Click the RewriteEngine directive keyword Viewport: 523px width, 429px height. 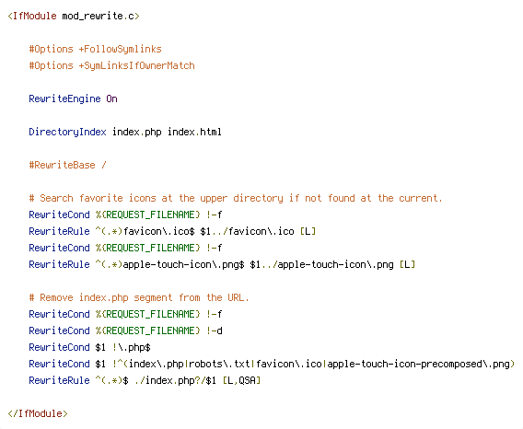point(64,99)
